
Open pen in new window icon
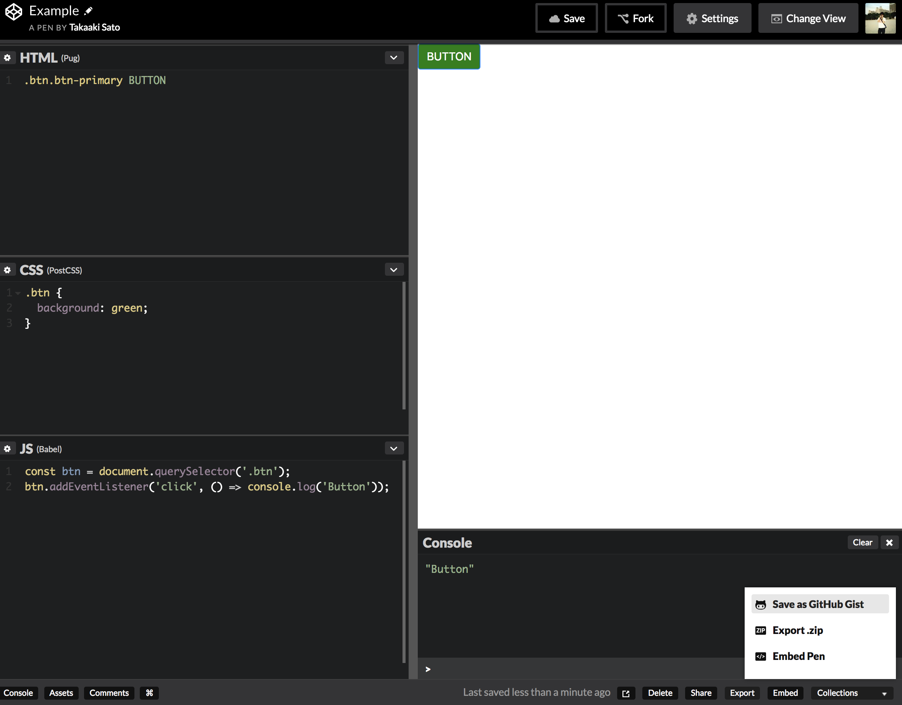(x=626, y=693)
